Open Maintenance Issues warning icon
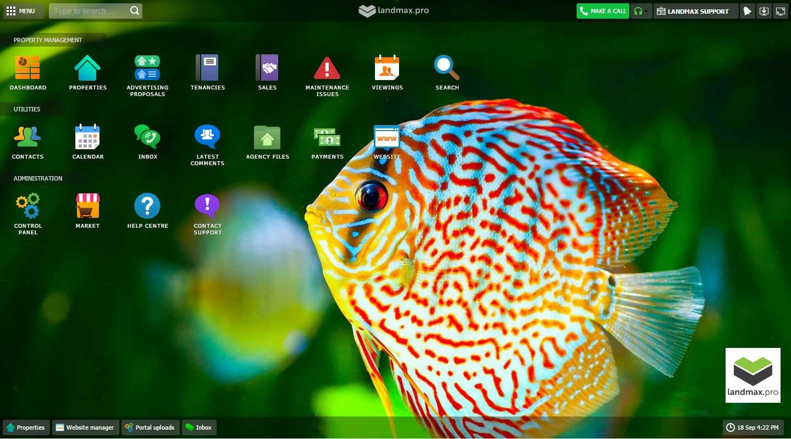 click(327, 69)
